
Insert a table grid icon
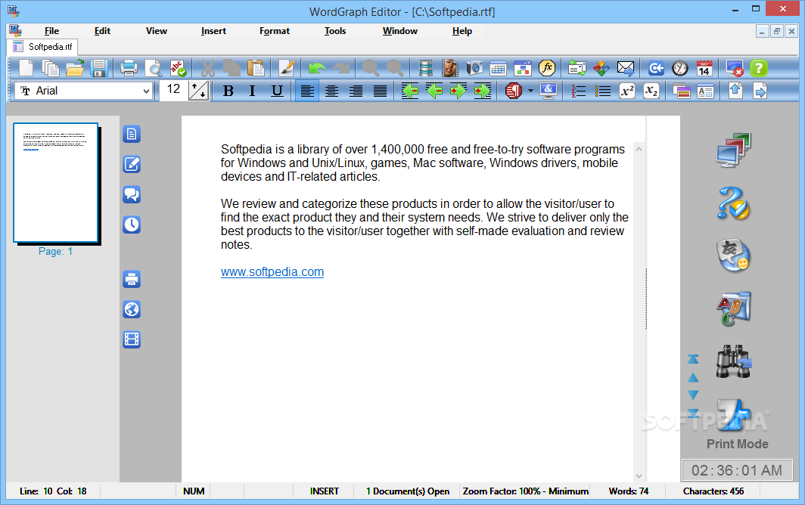[498, 68]
